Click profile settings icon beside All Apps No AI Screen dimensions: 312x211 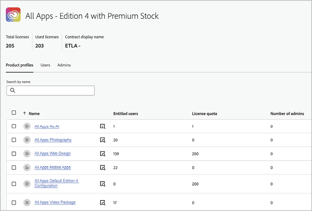tap(27, 126)
